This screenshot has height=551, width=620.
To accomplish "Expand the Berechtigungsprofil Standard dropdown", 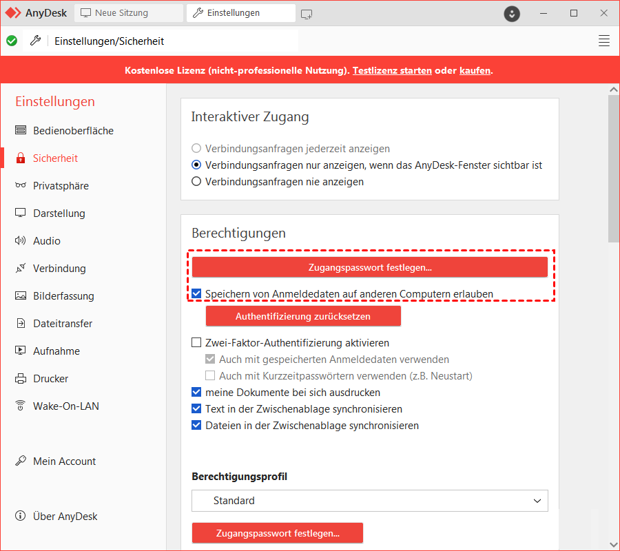I will pyautogui.click(x=369, y=501).
